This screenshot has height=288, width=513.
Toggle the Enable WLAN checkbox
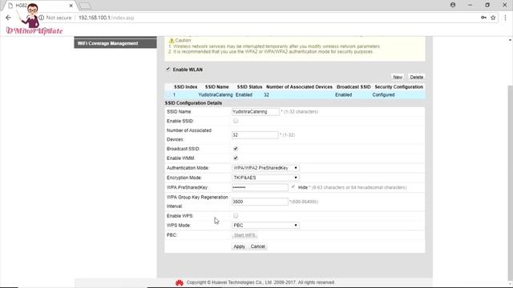(168, 70)
